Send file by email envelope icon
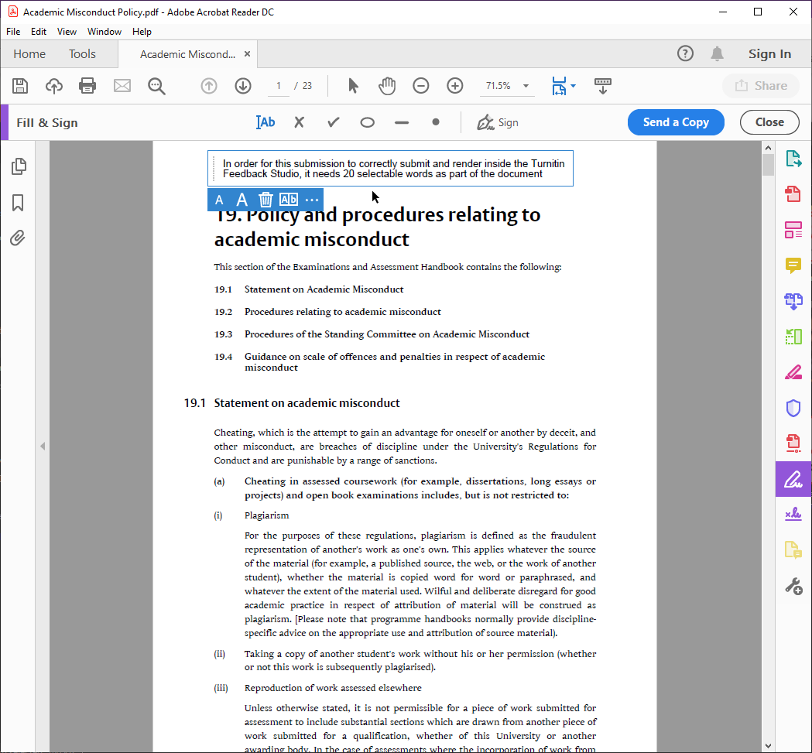812x753 pixels. [x=122, y=85]
